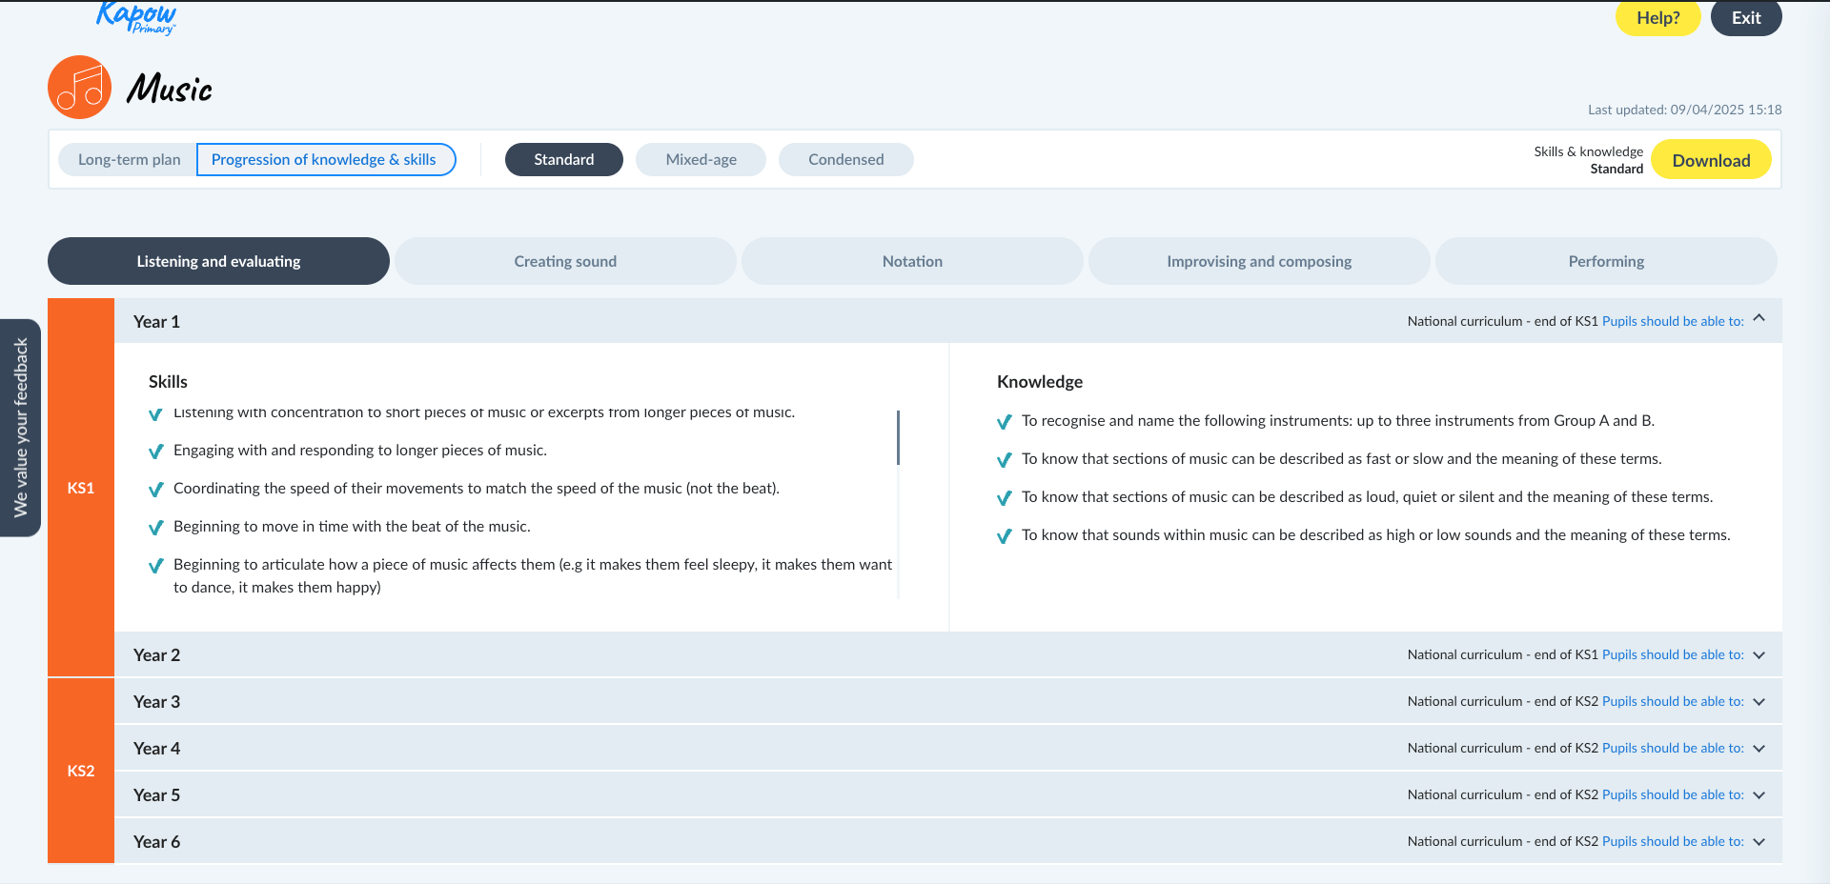1830x884 pixels.
Task: Click the KS2 orange label
Action: click(81, 771)
